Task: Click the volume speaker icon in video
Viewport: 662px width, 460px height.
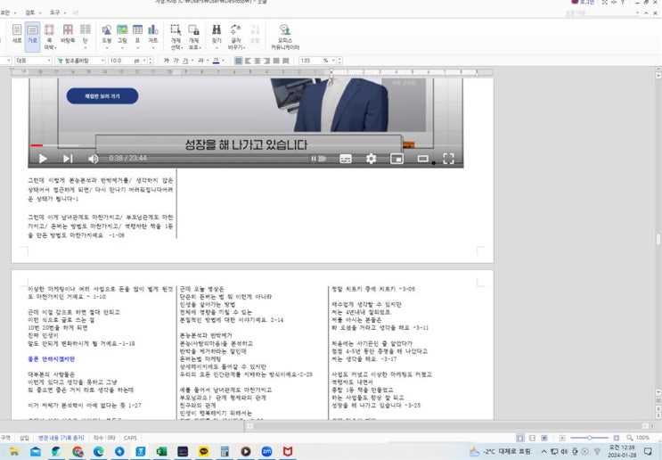Action: [93, 159]
